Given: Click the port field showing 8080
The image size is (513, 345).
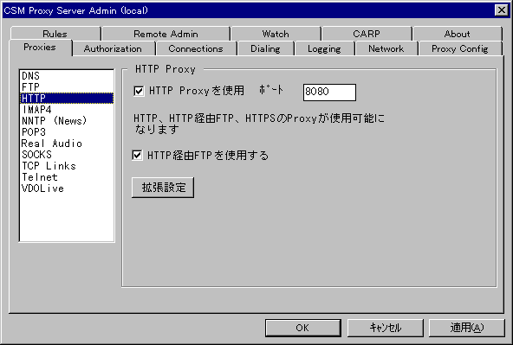Looking at the screenshot, I should 329,93.
